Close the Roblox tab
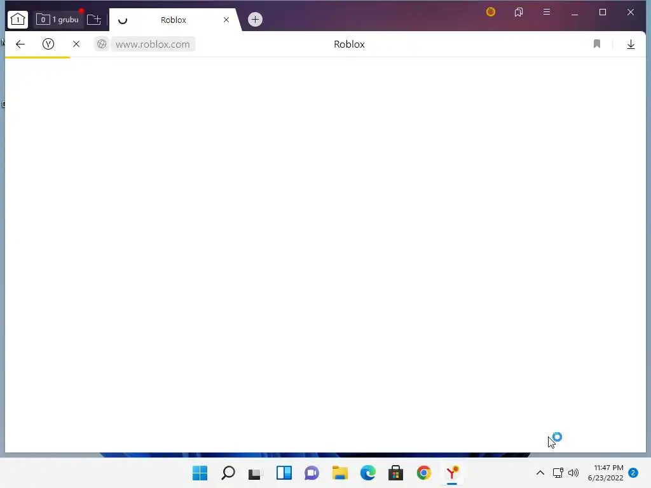The image size is (651, 488). (226, 20)
